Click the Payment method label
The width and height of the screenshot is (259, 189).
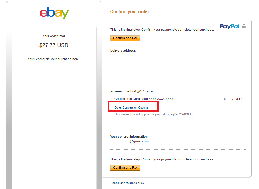point(123,91)
